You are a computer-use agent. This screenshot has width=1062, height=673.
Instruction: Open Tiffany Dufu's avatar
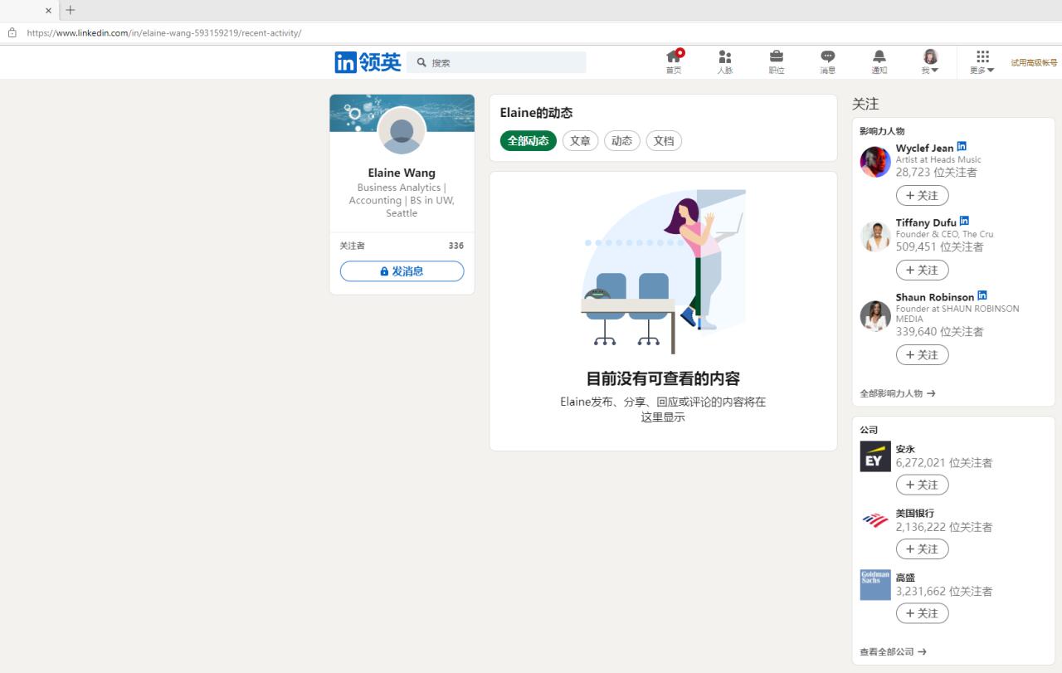coord(875,237)
